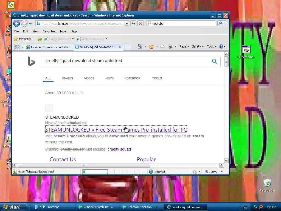281x211 pixels.
Task: Switch to CollabVM SearXNG taskbar button
Action: click(x=142, y=207)
